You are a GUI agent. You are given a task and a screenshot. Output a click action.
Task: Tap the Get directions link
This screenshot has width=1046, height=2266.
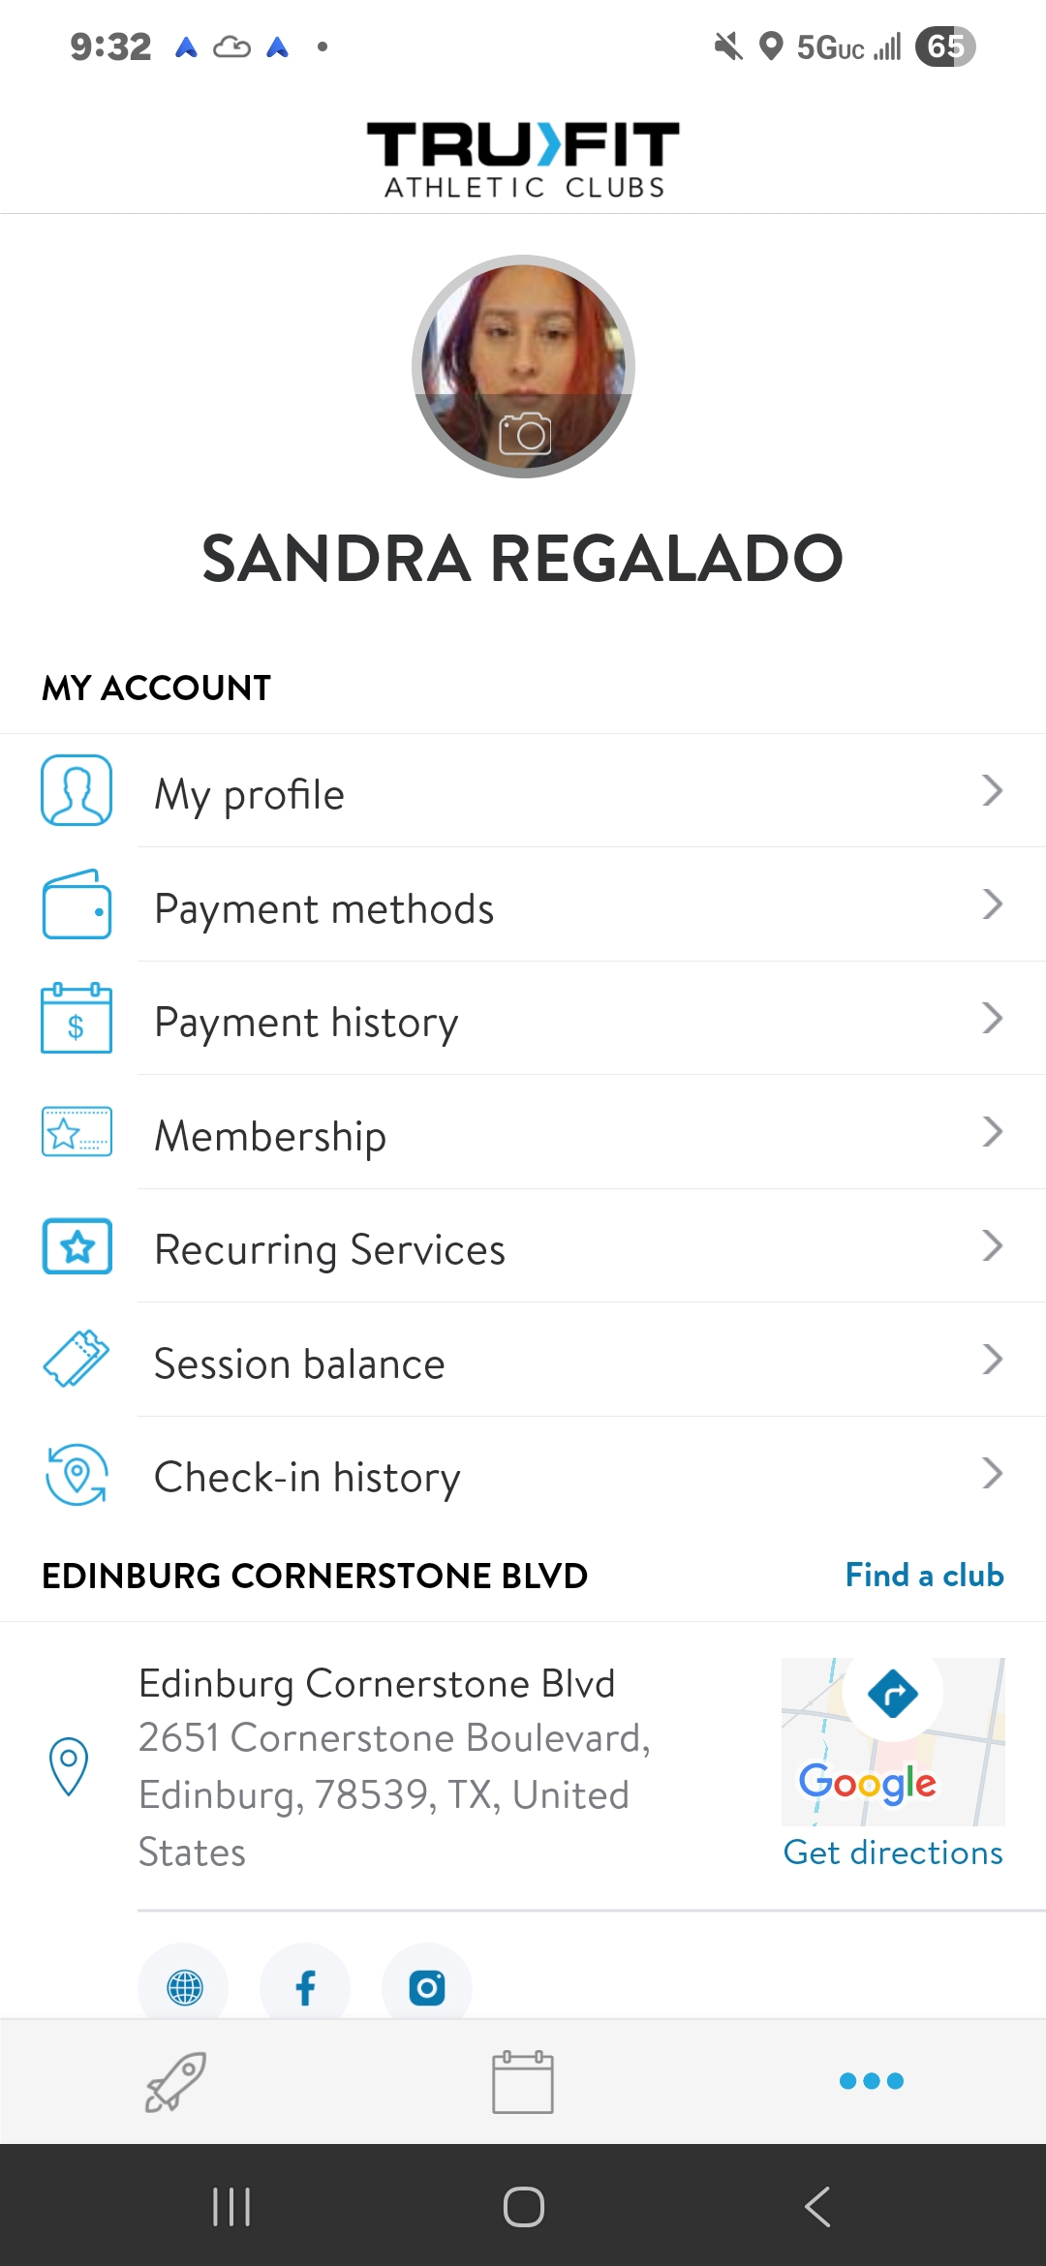(893, 1853)
